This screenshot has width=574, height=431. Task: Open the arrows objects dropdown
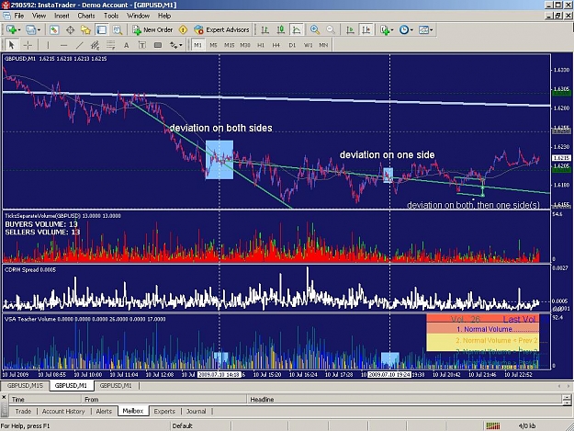click(175, 45)
